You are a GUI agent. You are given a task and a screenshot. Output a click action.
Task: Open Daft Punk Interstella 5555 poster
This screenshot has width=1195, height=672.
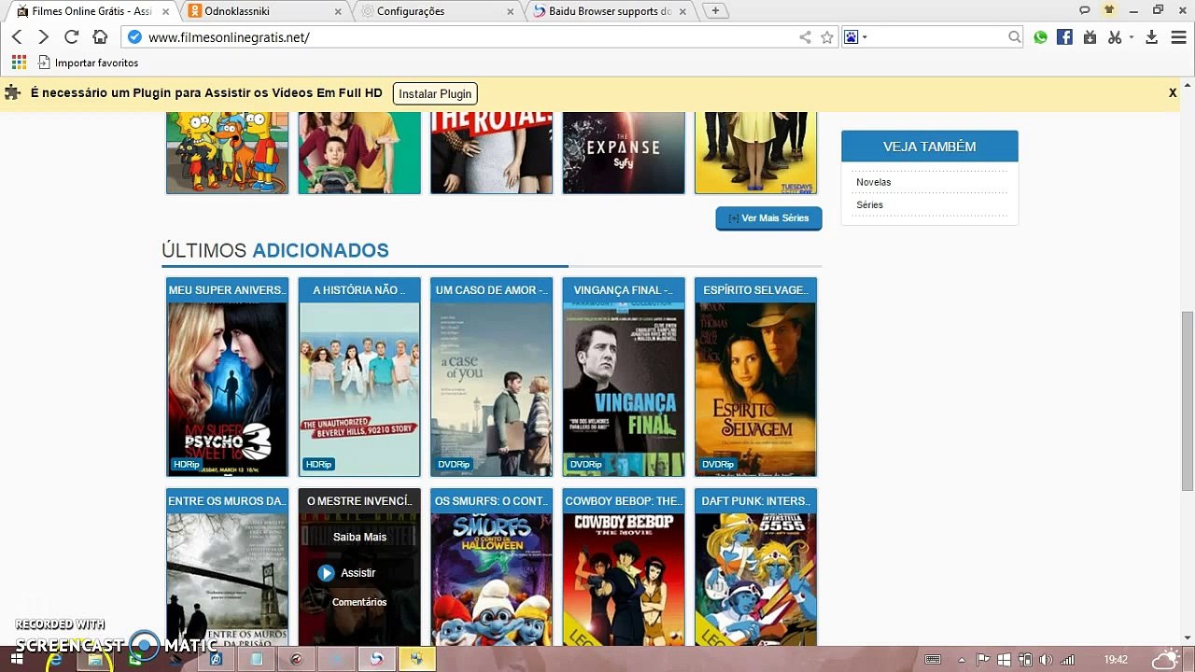(x=755, y=579)
